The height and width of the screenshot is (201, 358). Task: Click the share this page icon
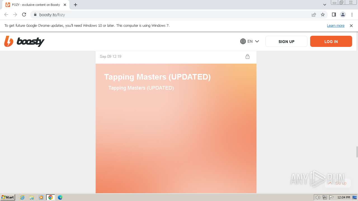314,15
